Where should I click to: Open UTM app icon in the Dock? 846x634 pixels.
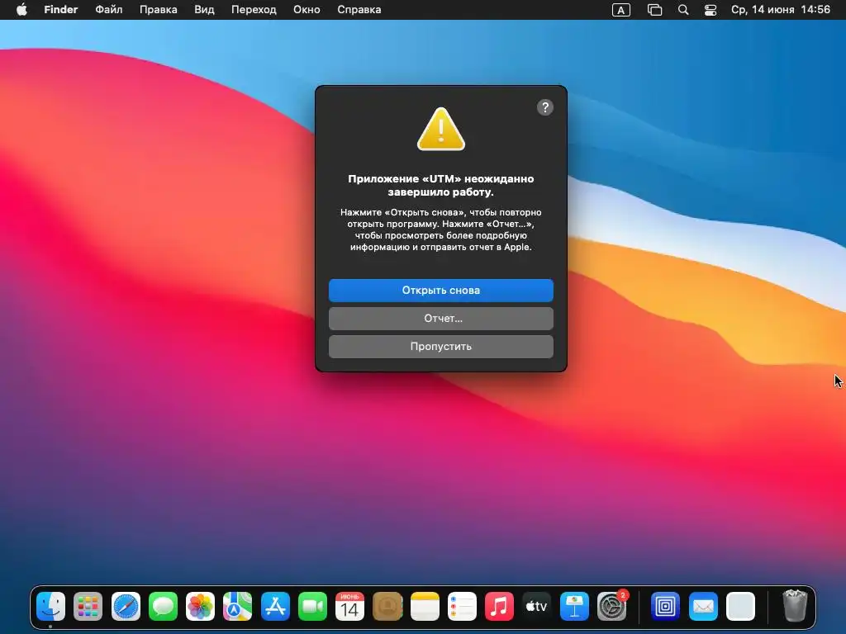[665, 606]
